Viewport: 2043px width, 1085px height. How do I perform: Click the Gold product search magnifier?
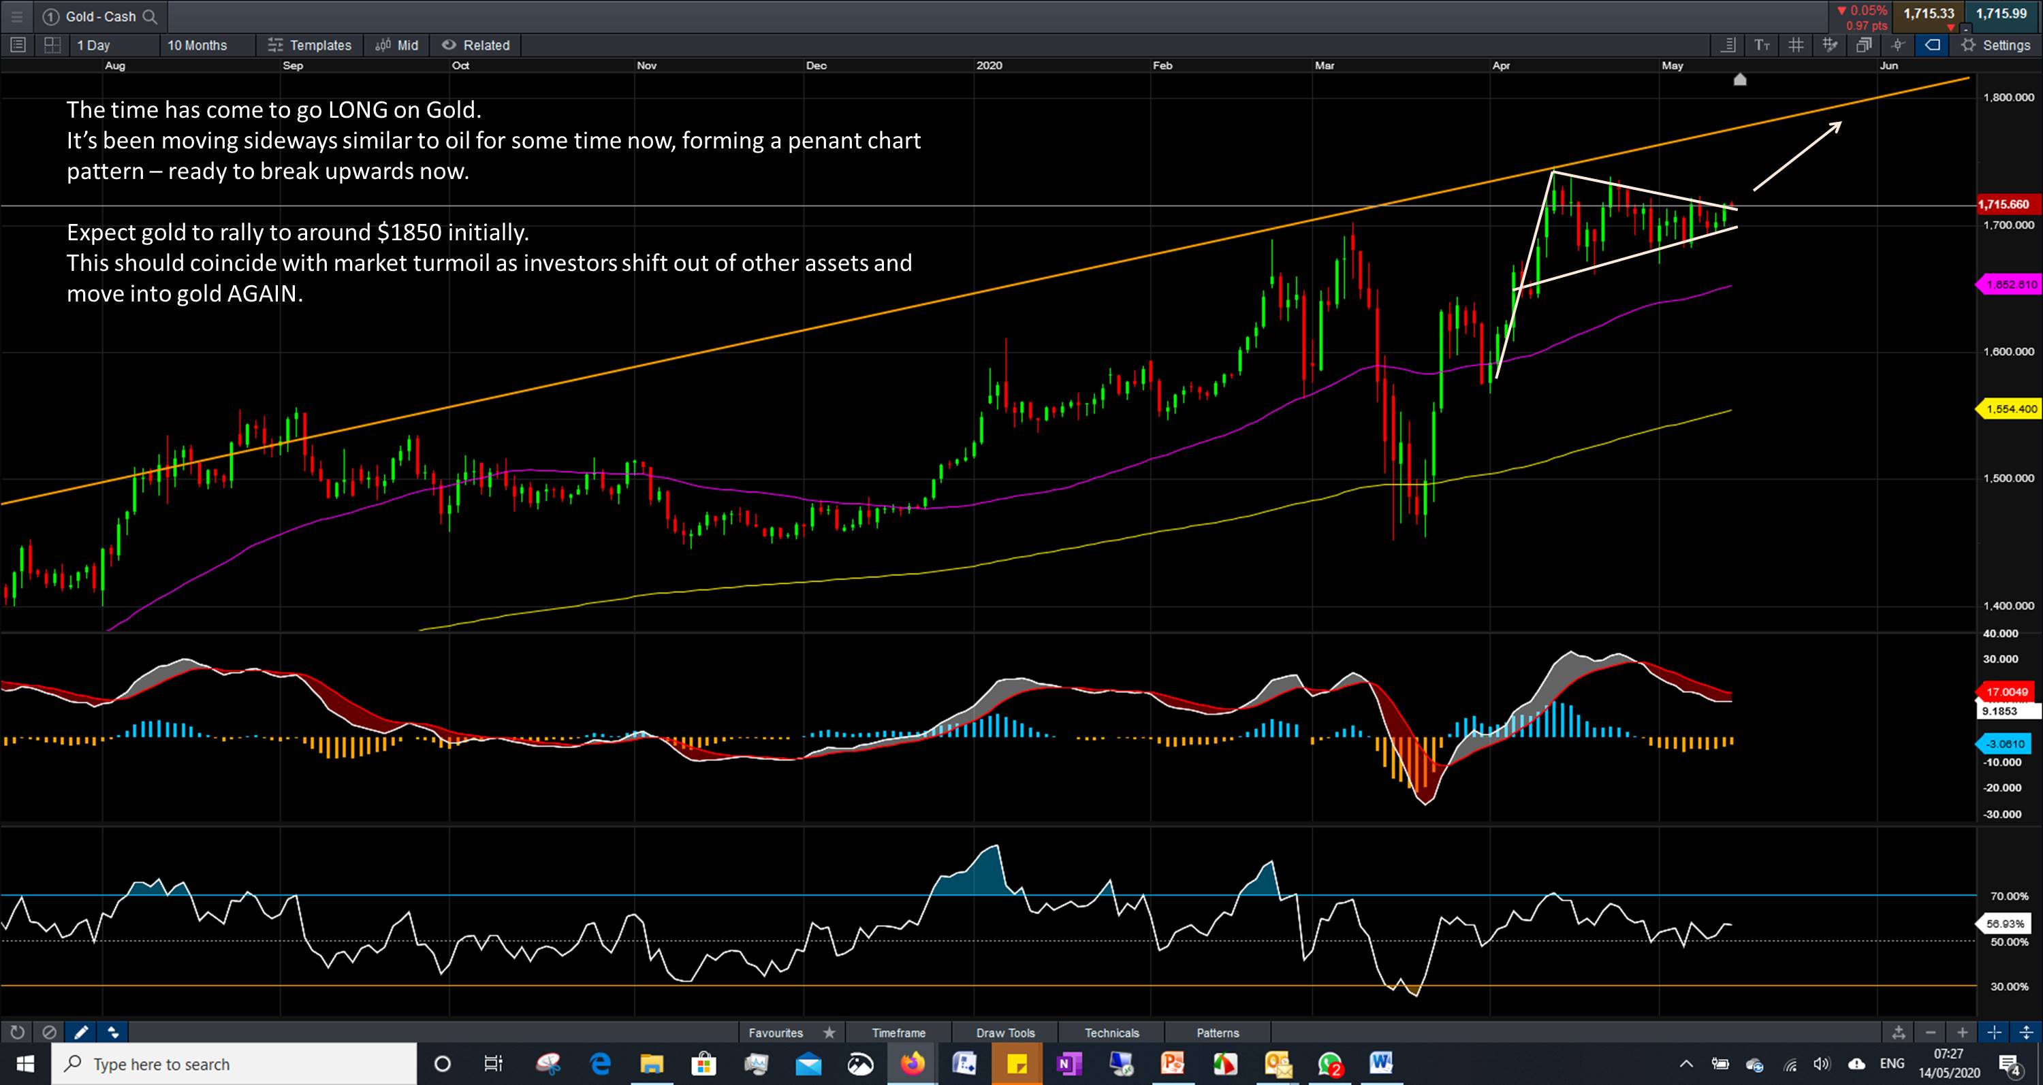pos(149,16)
